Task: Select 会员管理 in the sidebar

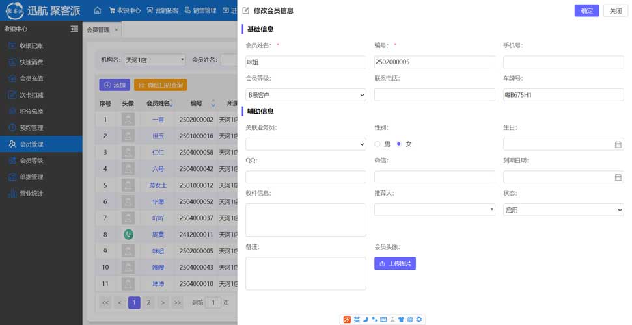Action: point(41,144)
